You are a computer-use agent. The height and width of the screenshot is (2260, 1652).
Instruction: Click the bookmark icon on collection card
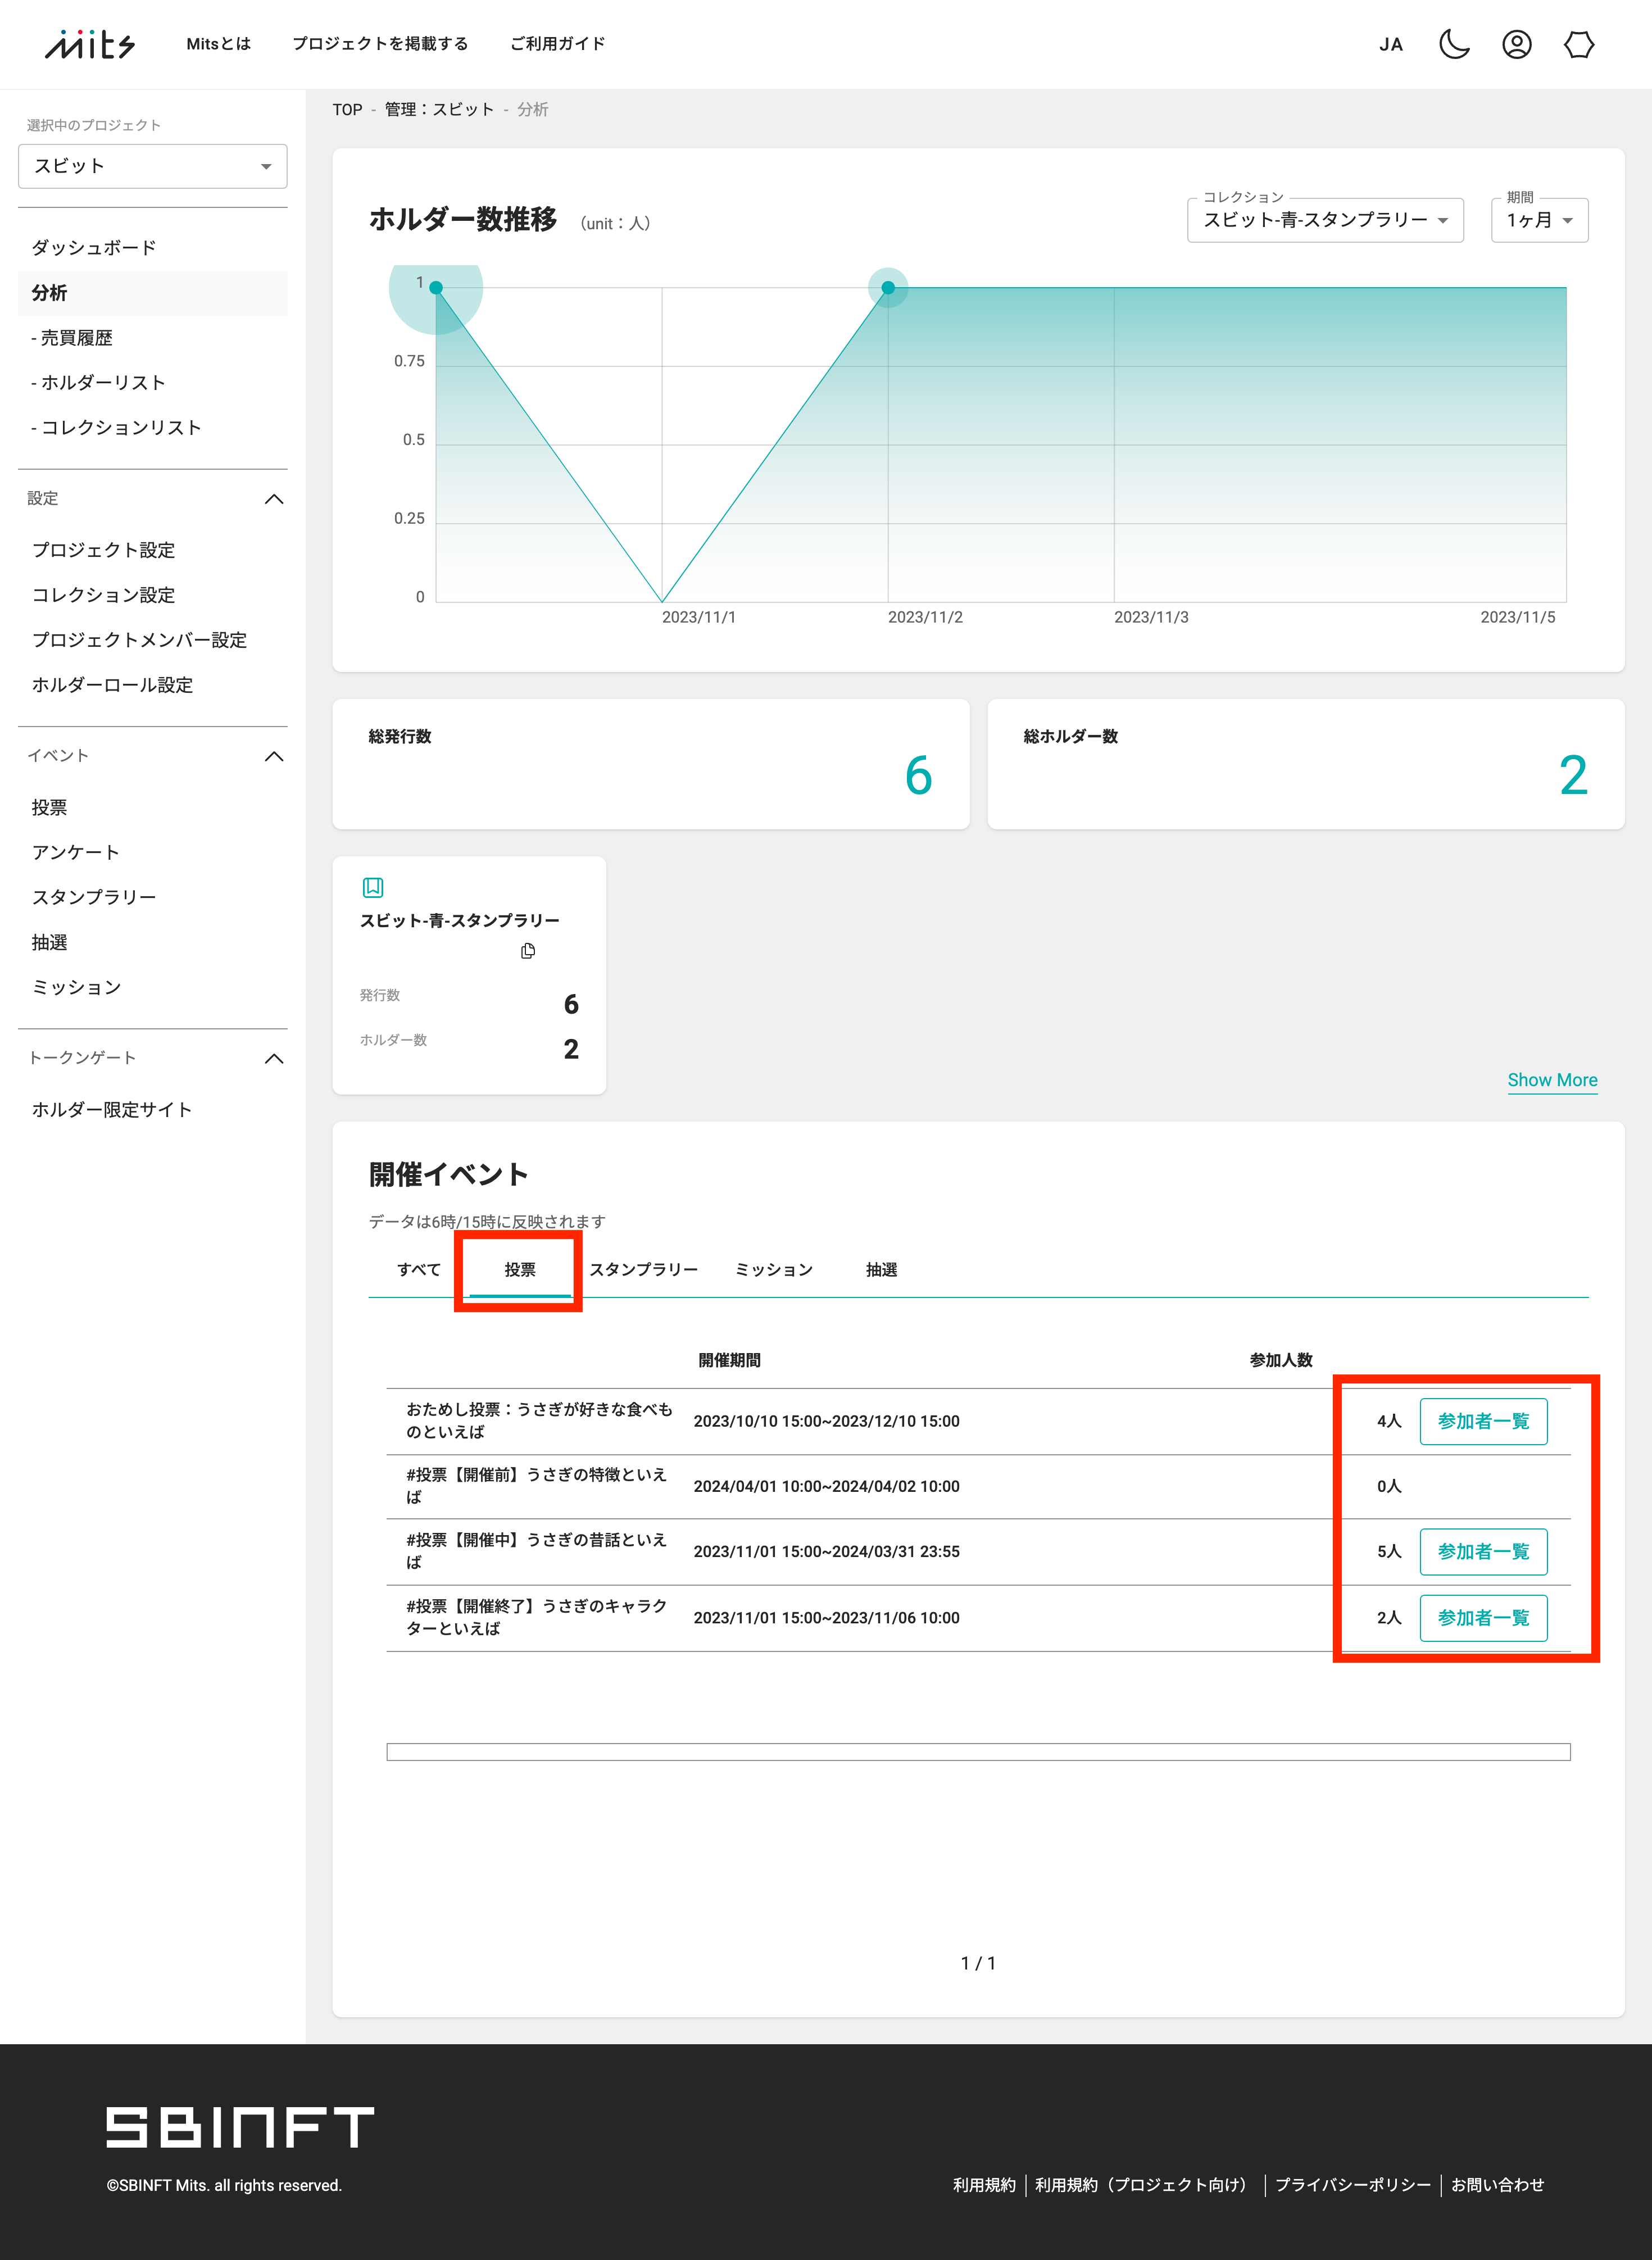373,887
